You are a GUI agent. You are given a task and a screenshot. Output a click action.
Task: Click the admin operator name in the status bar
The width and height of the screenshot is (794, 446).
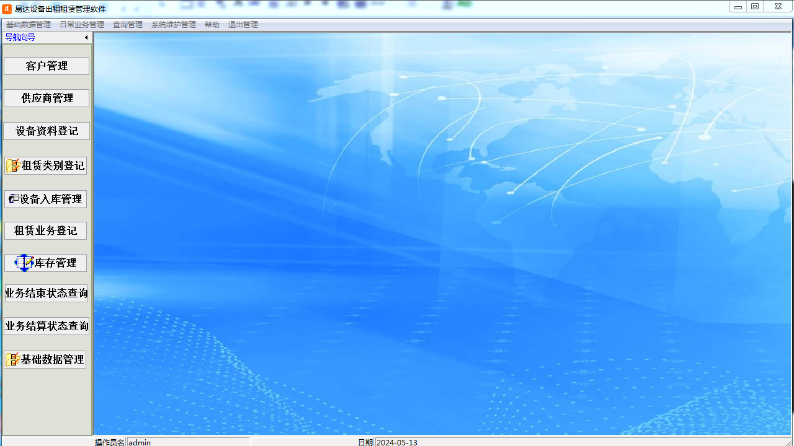coord(140,442)
